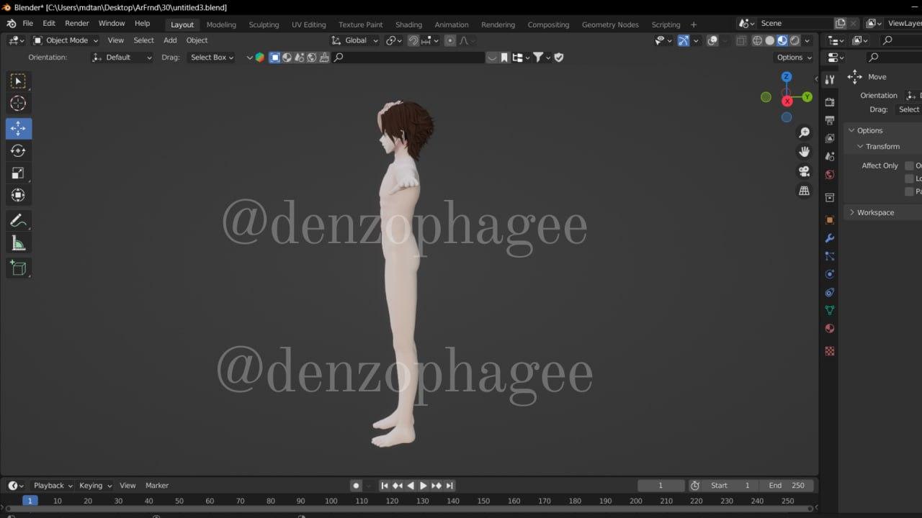Open the Object Mode dropdown
This screenshot has width=922, height=518.
(66, 40)
